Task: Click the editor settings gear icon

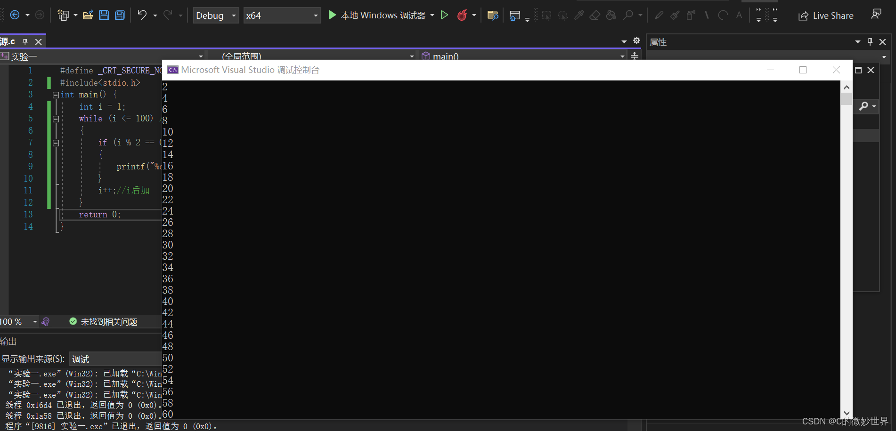Action: pyautogui.click(x=636, y=40)
